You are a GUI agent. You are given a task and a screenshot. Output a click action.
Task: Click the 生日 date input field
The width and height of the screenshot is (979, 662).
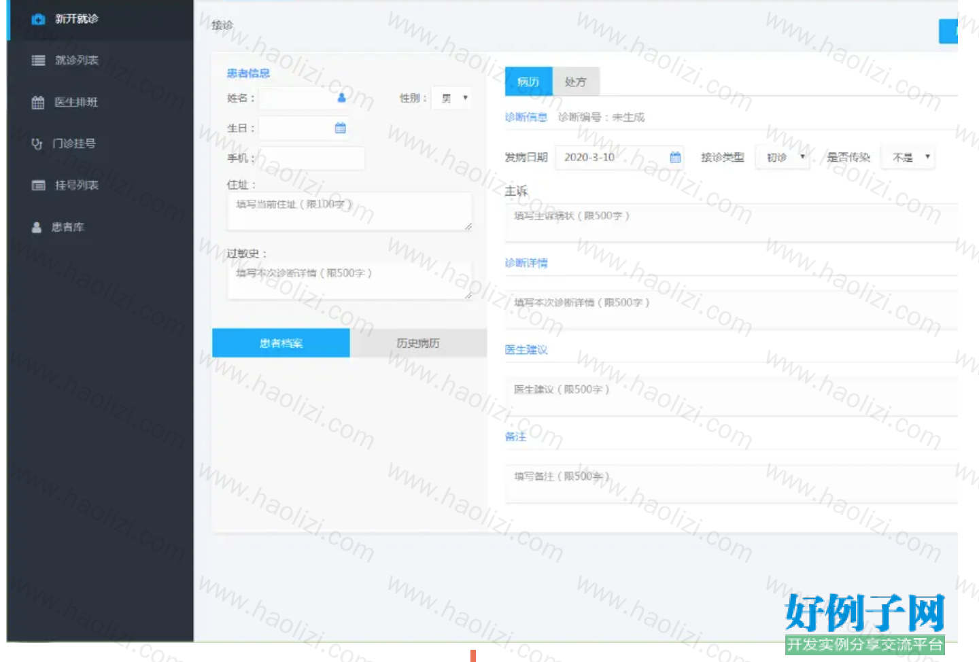point(305,128)
